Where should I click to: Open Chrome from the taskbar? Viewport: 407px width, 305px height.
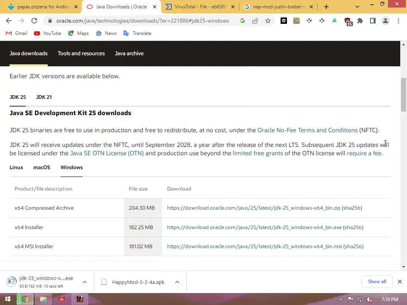pyautogui.click(x=25, y=299)
